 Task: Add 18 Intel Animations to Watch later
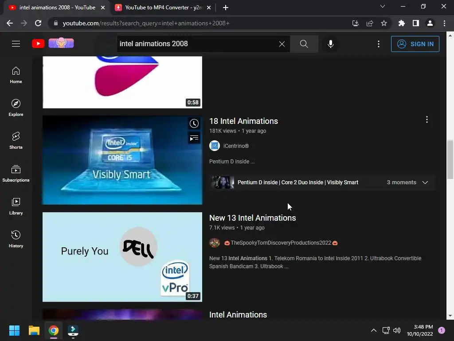pyautogui.click(x=194, y=123)
